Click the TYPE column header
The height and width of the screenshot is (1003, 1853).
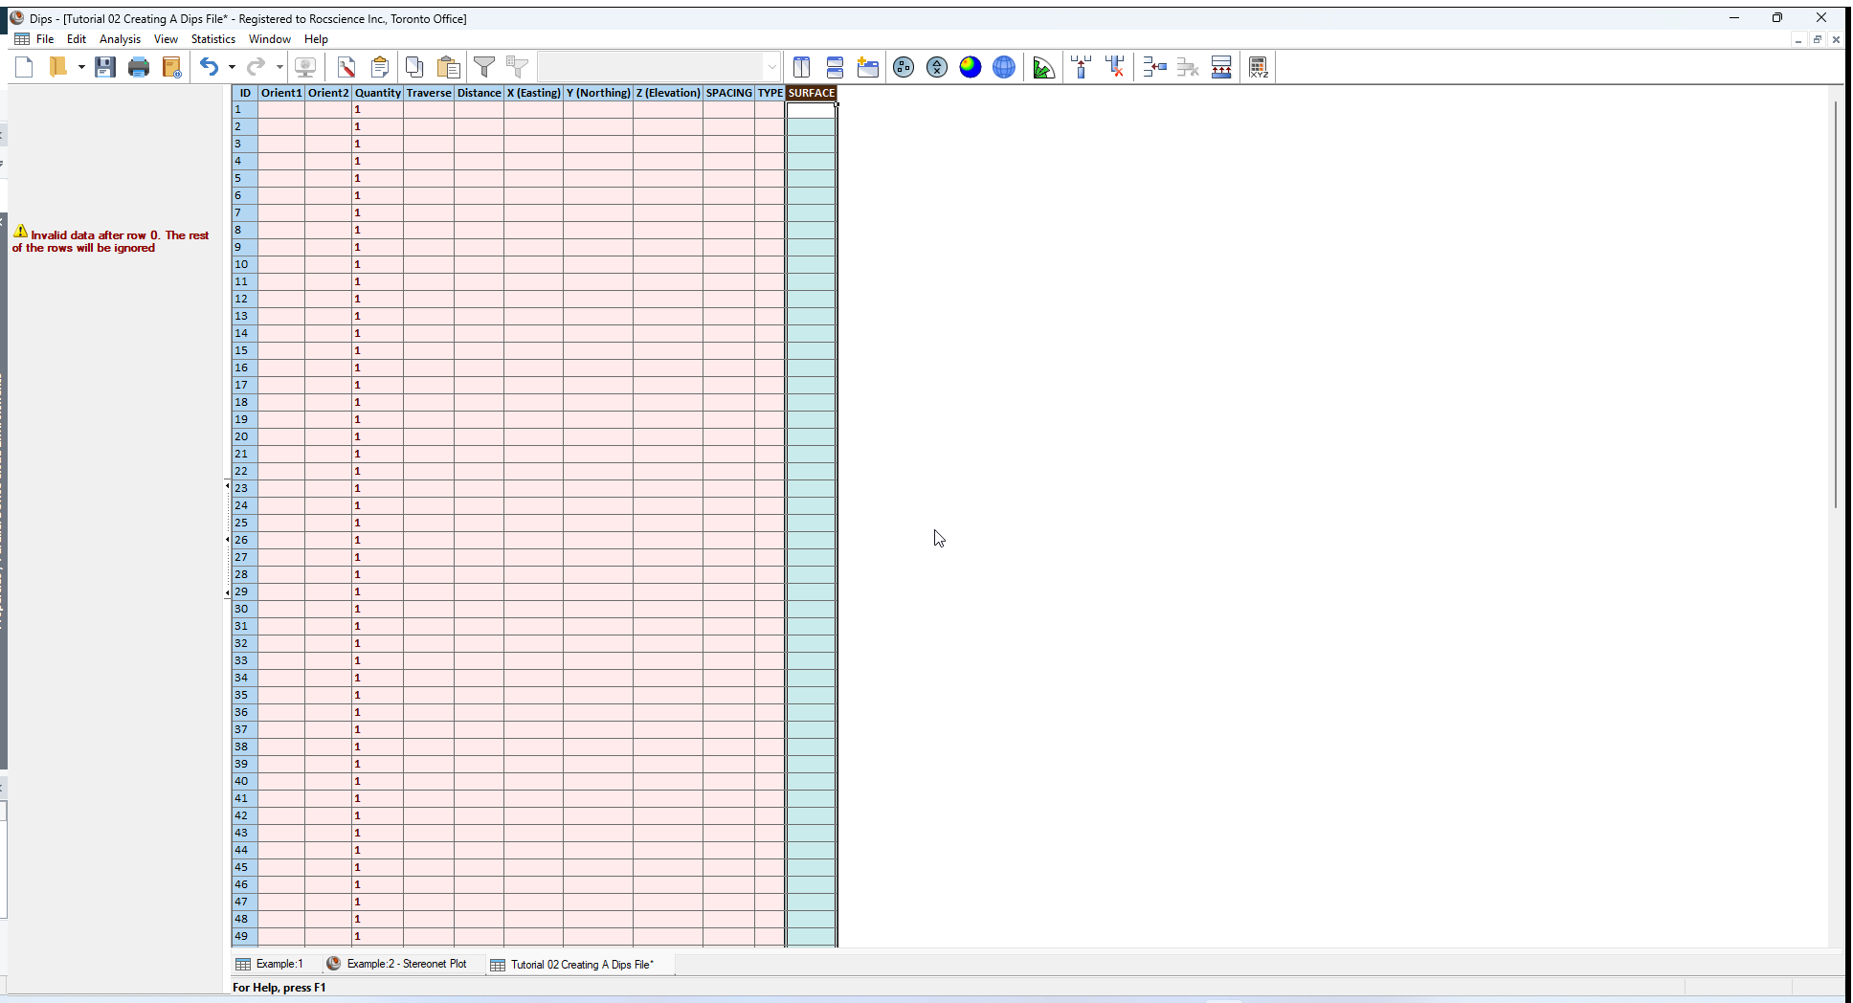click(x=770, y=93)
